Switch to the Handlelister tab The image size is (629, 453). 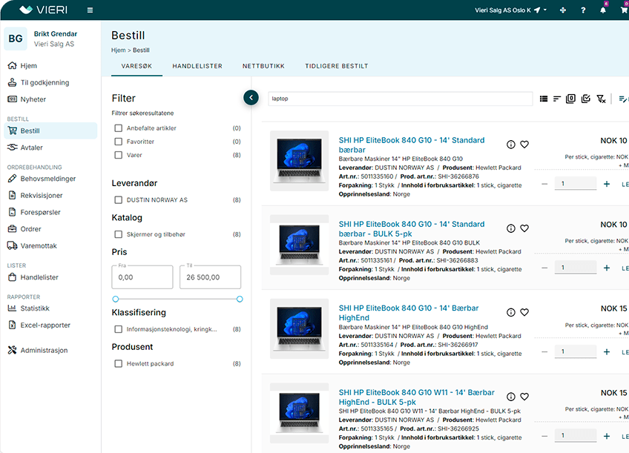(x=197, y=66)
